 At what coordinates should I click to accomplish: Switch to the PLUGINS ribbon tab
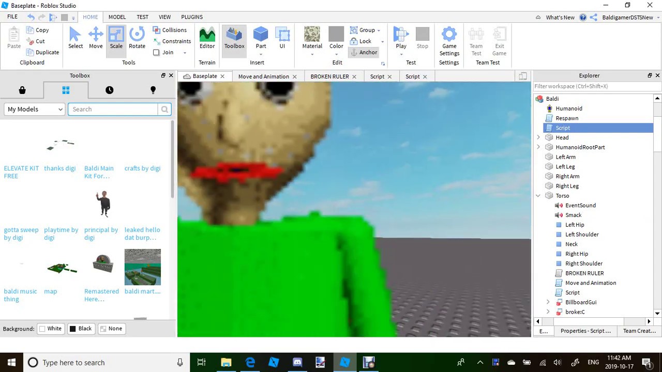(192, 17)
